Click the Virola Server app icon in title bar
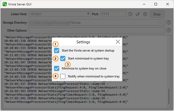The image size is (174, 111). click(5, 4)
